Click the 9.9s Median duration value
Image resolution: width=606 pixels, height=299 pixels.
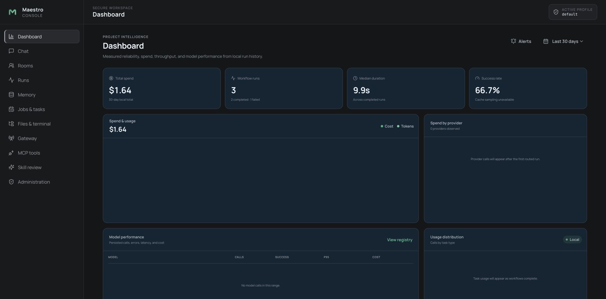362,90
